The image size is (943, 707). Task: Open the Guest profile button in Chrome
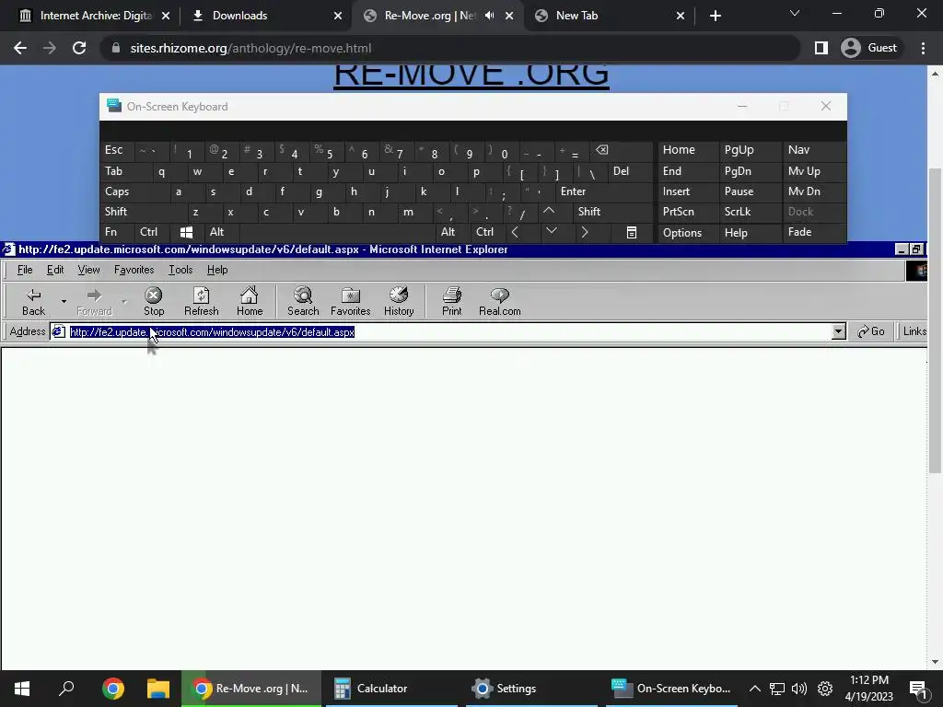[x=869, y=48]
